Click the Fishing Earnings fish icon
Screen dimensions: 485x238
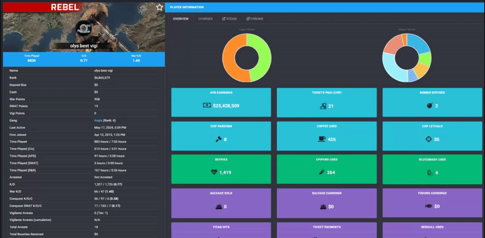tap(428, 206)
